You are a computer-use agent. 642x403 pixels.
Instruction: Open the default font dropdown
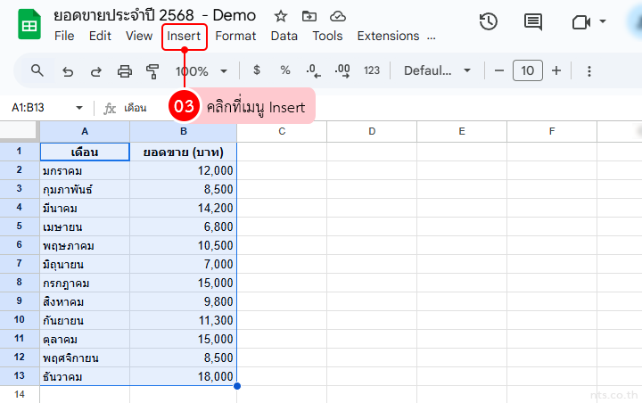(438, 70)
